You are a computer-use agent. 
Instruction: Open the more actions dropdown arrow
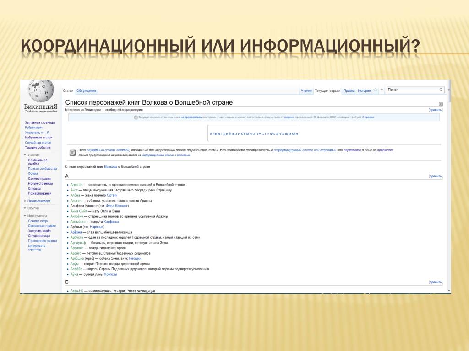click(x=382, y=90)
